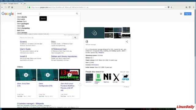Open the page actions three-dot menu
This screenshot has width=196, height=110.
(x=166, y=7)
